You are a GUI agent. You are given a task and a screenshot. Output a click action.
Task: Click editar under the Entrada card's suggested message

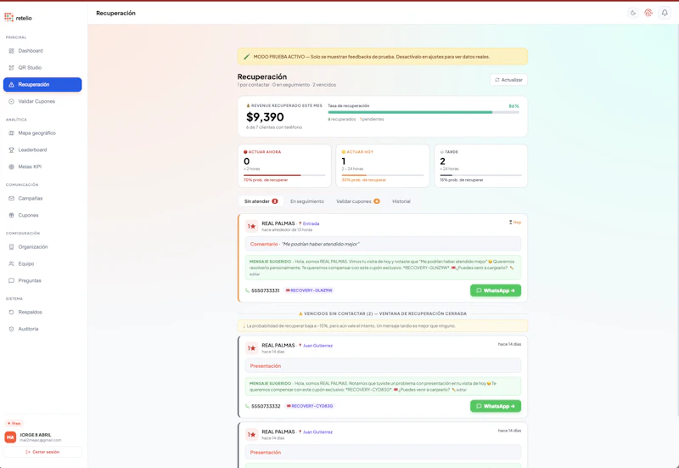tap(254, 274)
